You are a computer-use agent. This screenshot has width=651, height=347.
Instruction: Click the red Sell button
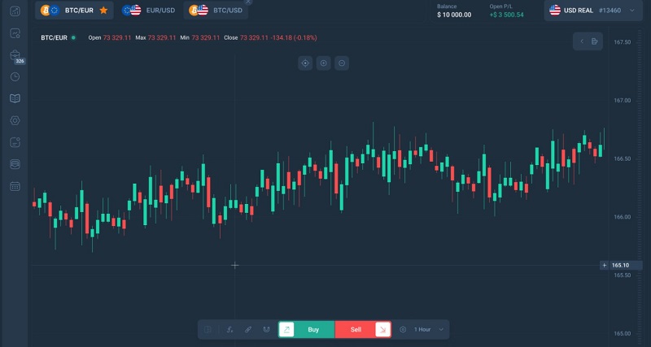(x=356, y=329)
